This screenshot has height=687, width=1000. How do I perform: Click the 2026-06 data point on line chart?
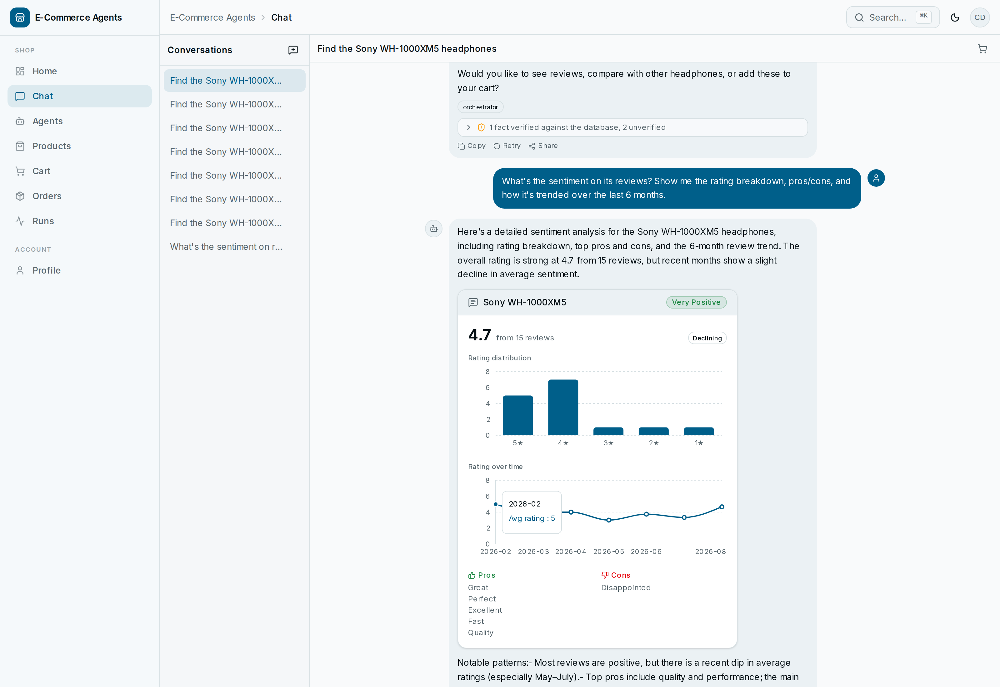[x=646, y=514]
